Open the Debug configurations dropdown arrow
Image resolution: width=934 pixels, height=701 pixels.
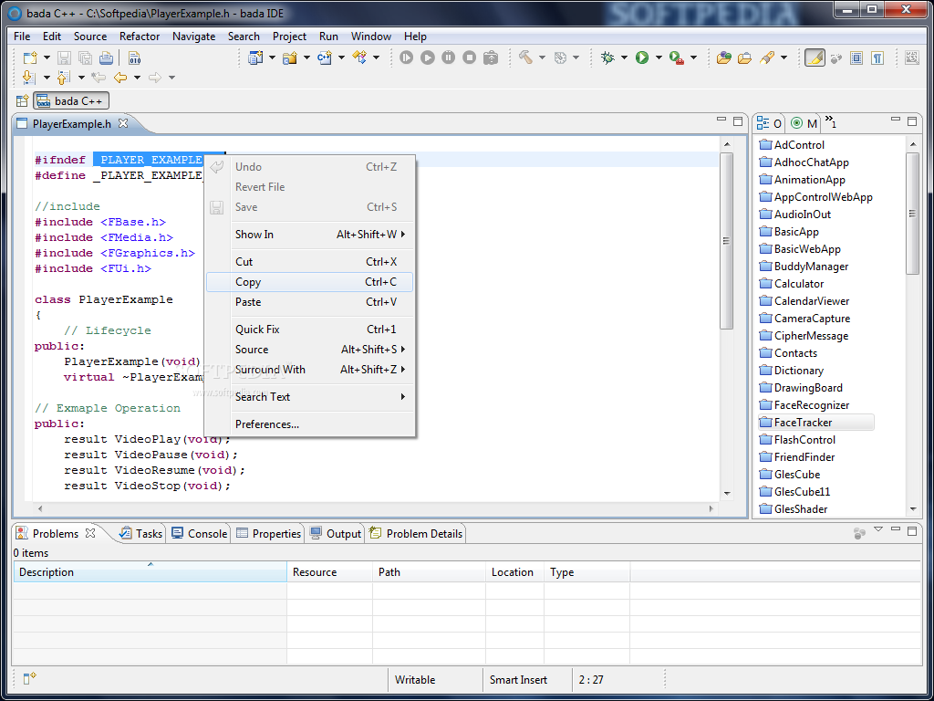624,58
